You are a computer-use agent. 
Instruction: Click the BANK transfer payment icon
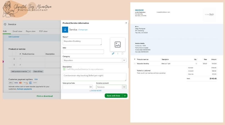[35, 83]
